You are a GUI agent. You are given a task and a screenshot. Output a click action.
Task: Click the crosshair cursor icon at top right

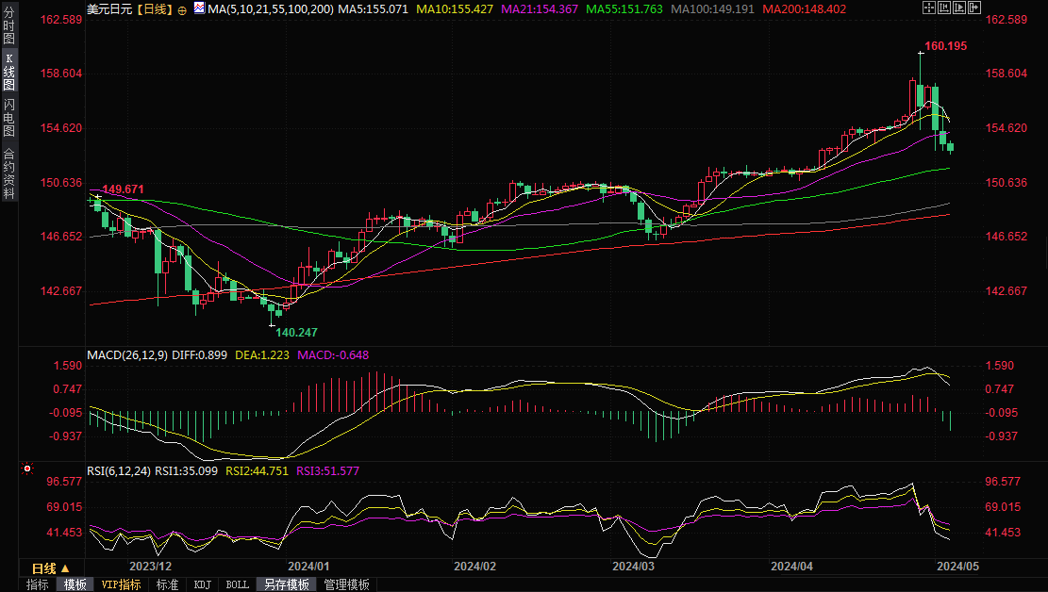click(x=930, y=8)
